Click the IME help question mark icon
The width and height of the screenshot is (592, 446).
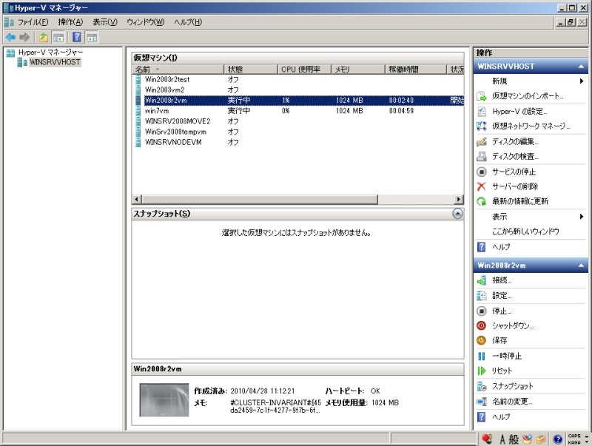[558, 439]
